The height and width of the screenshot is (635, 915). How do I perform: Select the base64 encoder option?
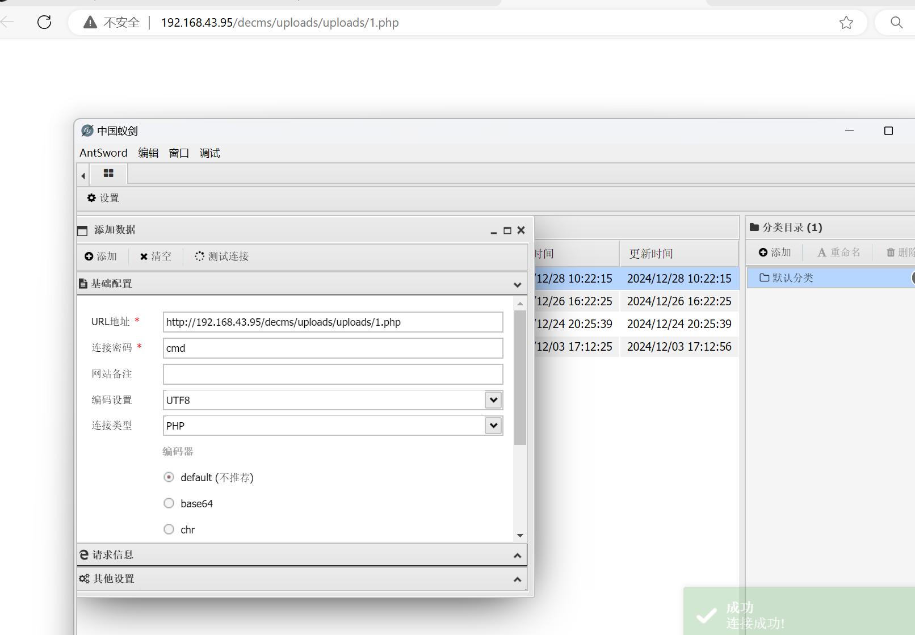(169, 503)
